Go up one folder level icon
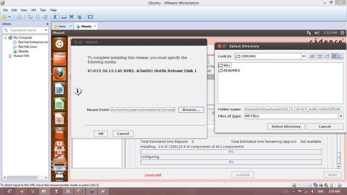347x195 pixels. click(x=312, y=56)
